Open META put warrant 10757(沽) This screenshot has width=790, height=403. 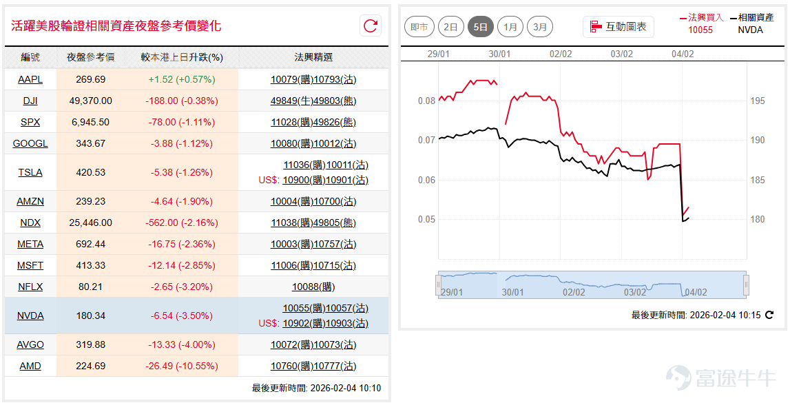point(335,245)
